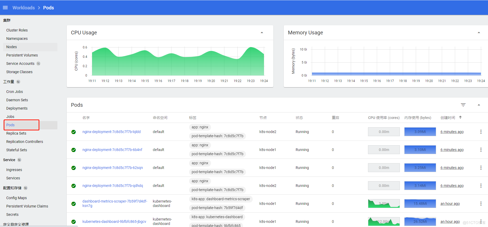Open pod nginx-deployment-7c8d5c7f7b-qdhdq
Screen dimensions: 488x227
pyautogui.click(x=113, y=186)
